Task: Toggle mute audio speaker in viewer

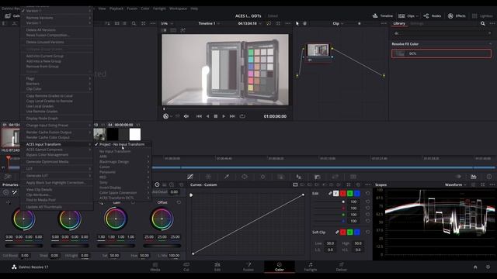Action: point(186,116)
